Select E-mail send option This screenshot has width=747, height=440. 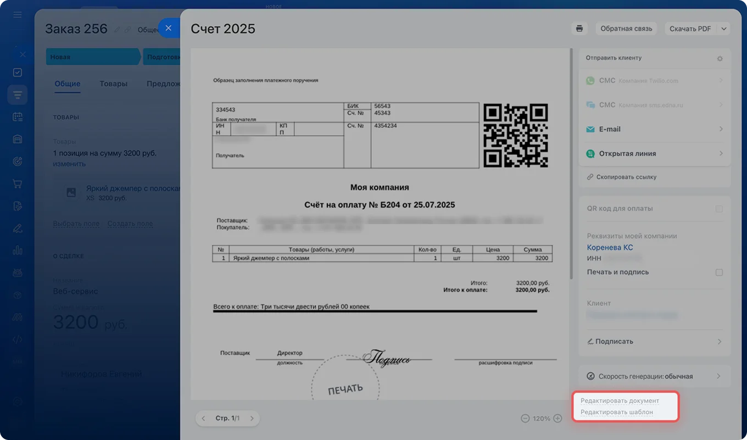654,129
